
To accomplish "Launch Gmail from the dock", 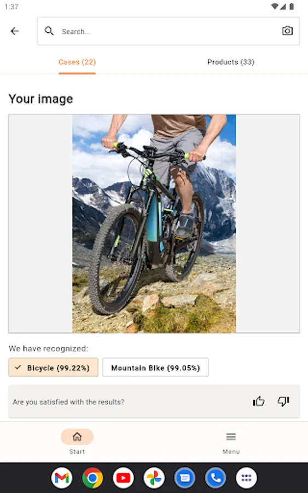I will click(62, 478).
